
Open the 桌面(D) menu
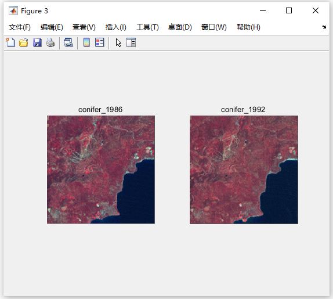pyautogui.click(x=180, y=27)
